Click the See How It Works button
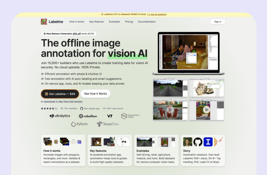Screen dimensions: 267x175 tap(95, 94)
